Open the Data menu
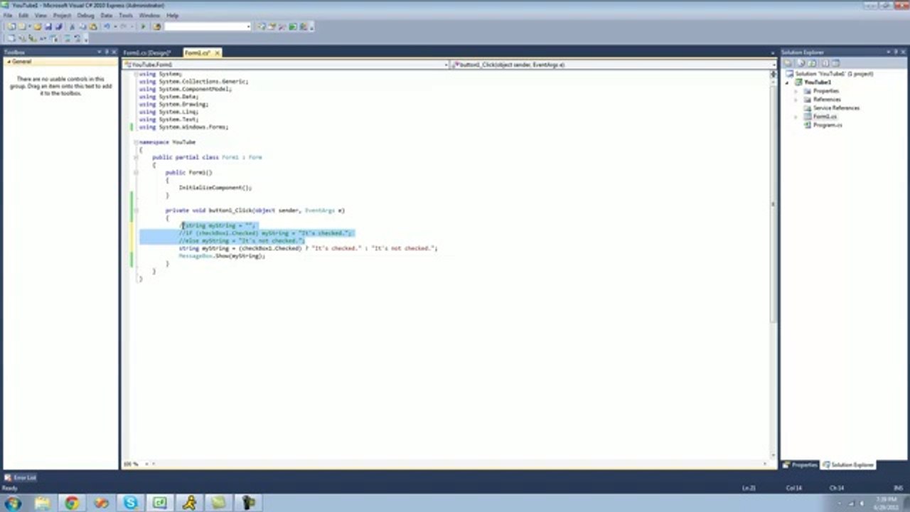910x512 pixels. pyautogui.click(x=107, y=15)
